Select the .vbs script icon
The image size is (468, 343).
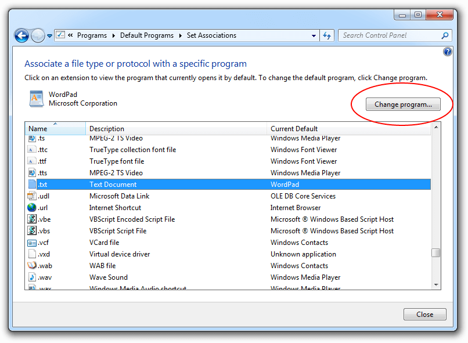click(31, 231)
